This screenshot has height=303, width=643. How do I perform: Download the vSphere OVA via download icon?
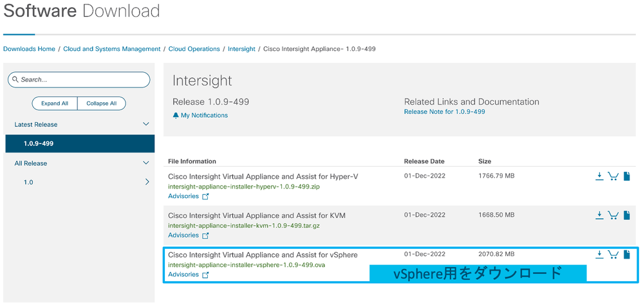(x=599, y=255)
